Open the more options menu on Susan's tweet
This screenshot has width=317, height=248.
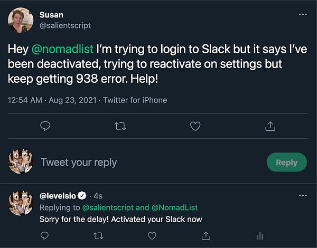coord(303,14)
